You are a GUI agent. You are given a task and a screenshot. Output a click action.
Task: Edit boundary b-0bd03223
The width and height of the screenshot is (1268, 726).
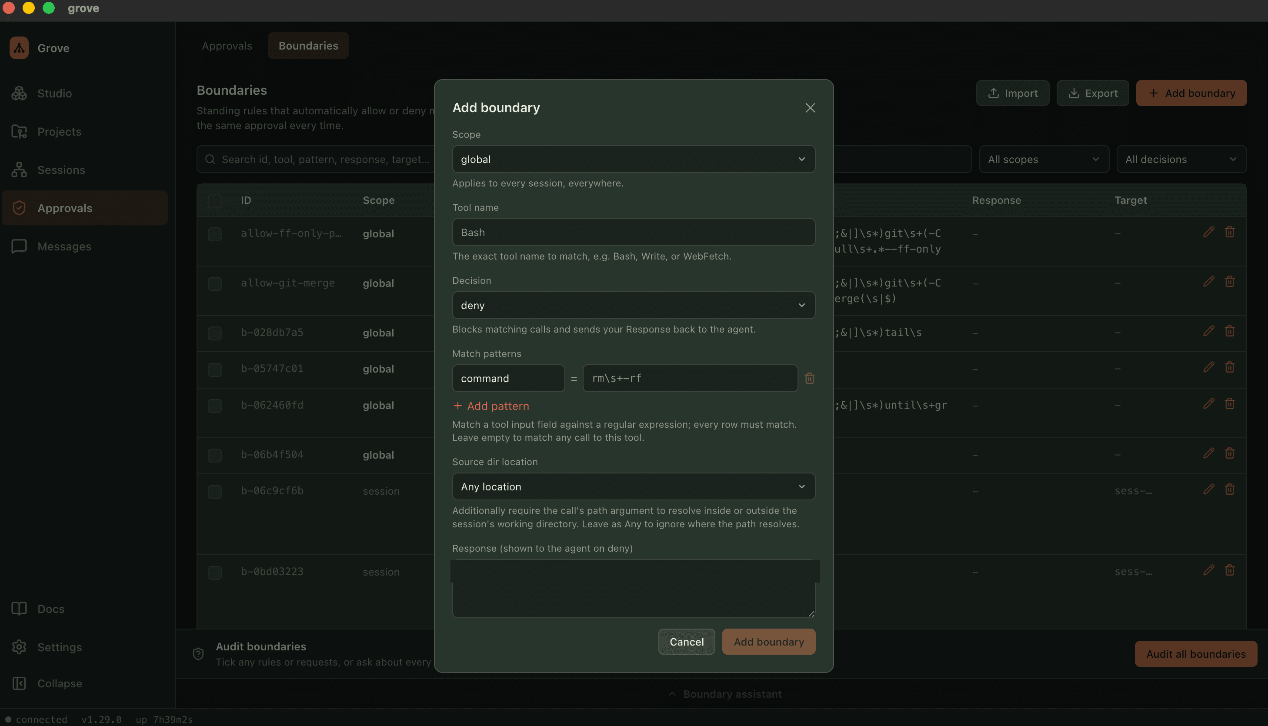pos(1209,570)
